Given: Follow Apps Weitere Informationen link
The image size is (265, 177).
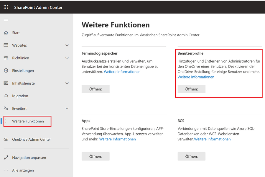Looking at the screenshot, I should point(117,139).
